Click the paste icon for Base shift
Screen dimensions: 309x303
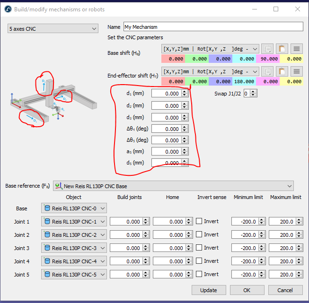pos(282,49)
